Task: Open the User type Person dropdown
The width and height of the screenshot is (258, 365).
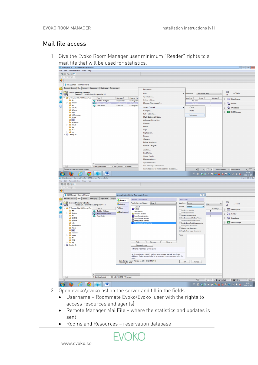Action: click(195, 203)
